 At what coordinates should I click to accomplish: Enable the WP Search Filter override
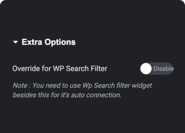tap(157, 69)
